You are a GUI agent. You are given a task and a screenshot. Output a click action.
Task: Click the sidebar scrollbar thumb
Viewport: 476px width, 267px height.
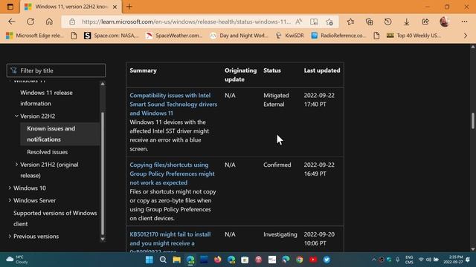[x=103, y=173]
